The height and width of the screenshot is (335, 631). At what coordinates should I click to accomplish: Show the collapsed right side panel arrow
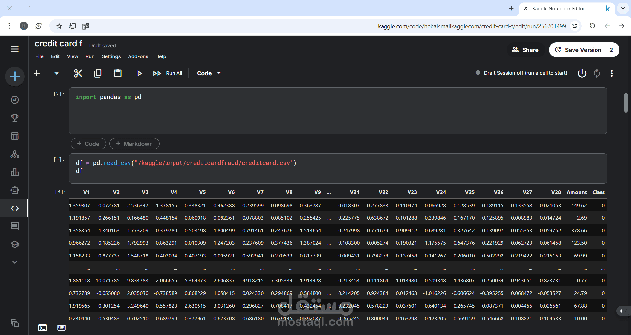click(x=621, y=311)
